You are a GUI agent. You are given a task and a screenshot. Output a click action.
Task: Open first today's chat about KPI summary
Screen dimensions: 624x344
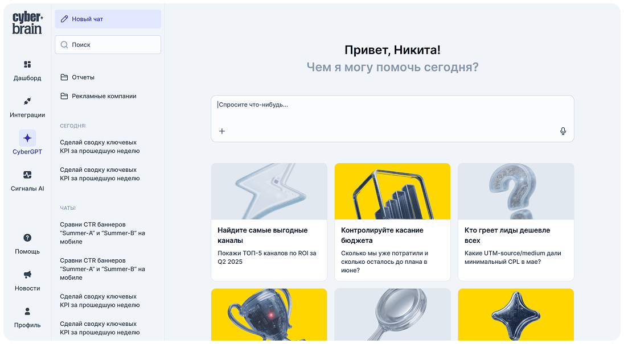click(x=98, y=147)
